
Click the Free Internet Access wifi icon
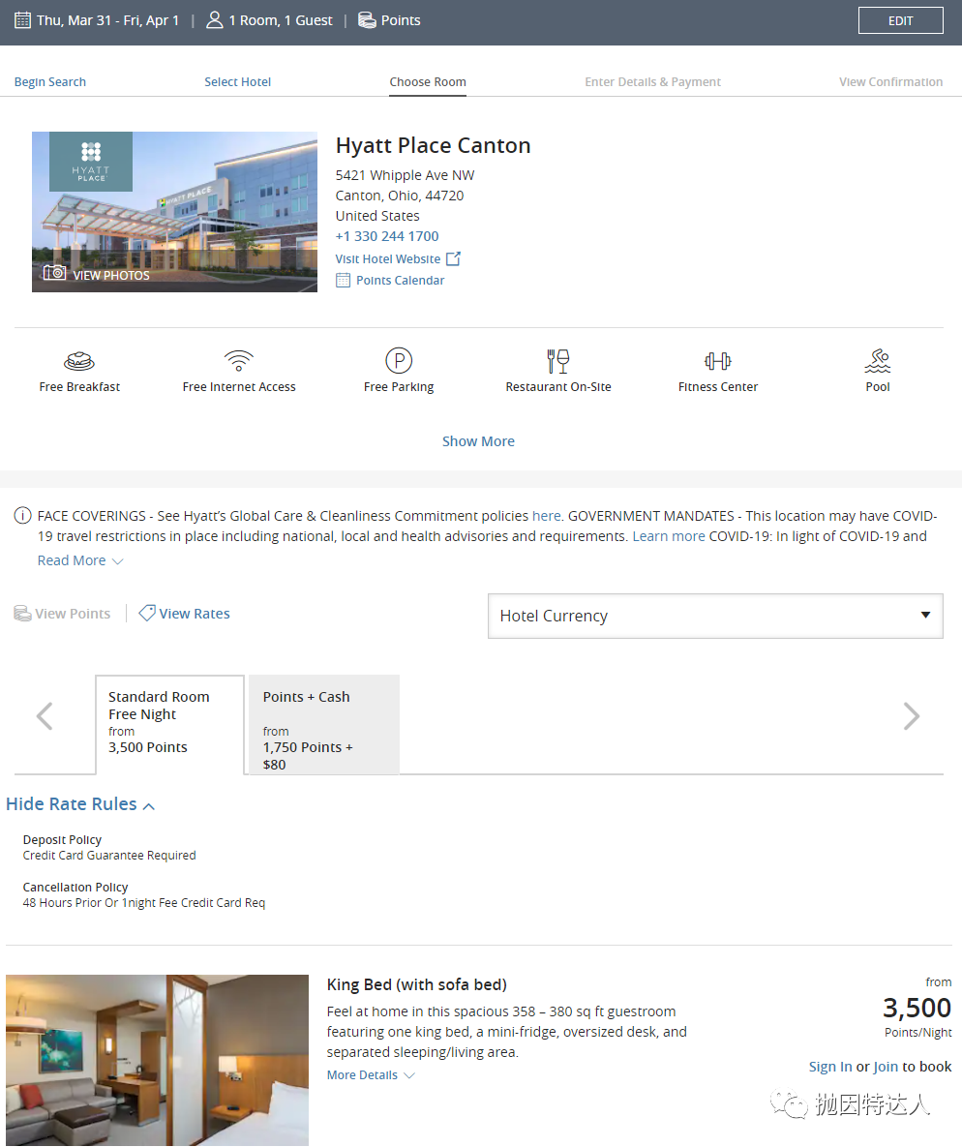coord(238,361)
